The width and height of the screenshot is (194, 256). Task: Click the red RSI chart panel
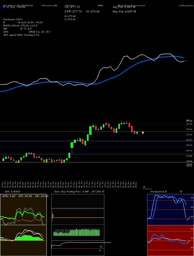pyautogui.click(x=170, y=240)
